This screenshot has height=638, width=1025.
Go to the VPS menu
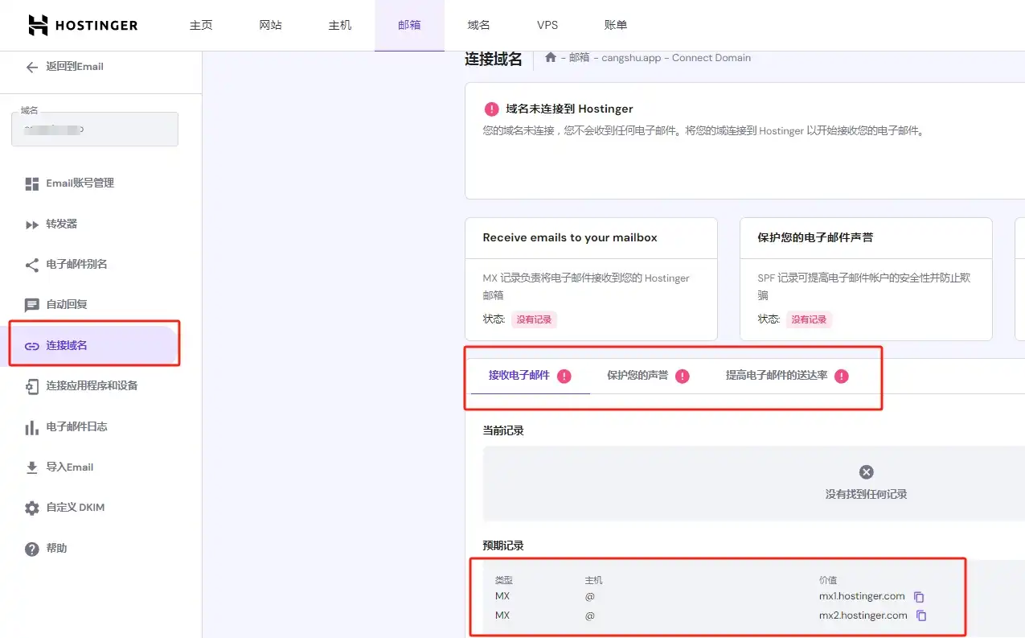(x=547, y=25)
